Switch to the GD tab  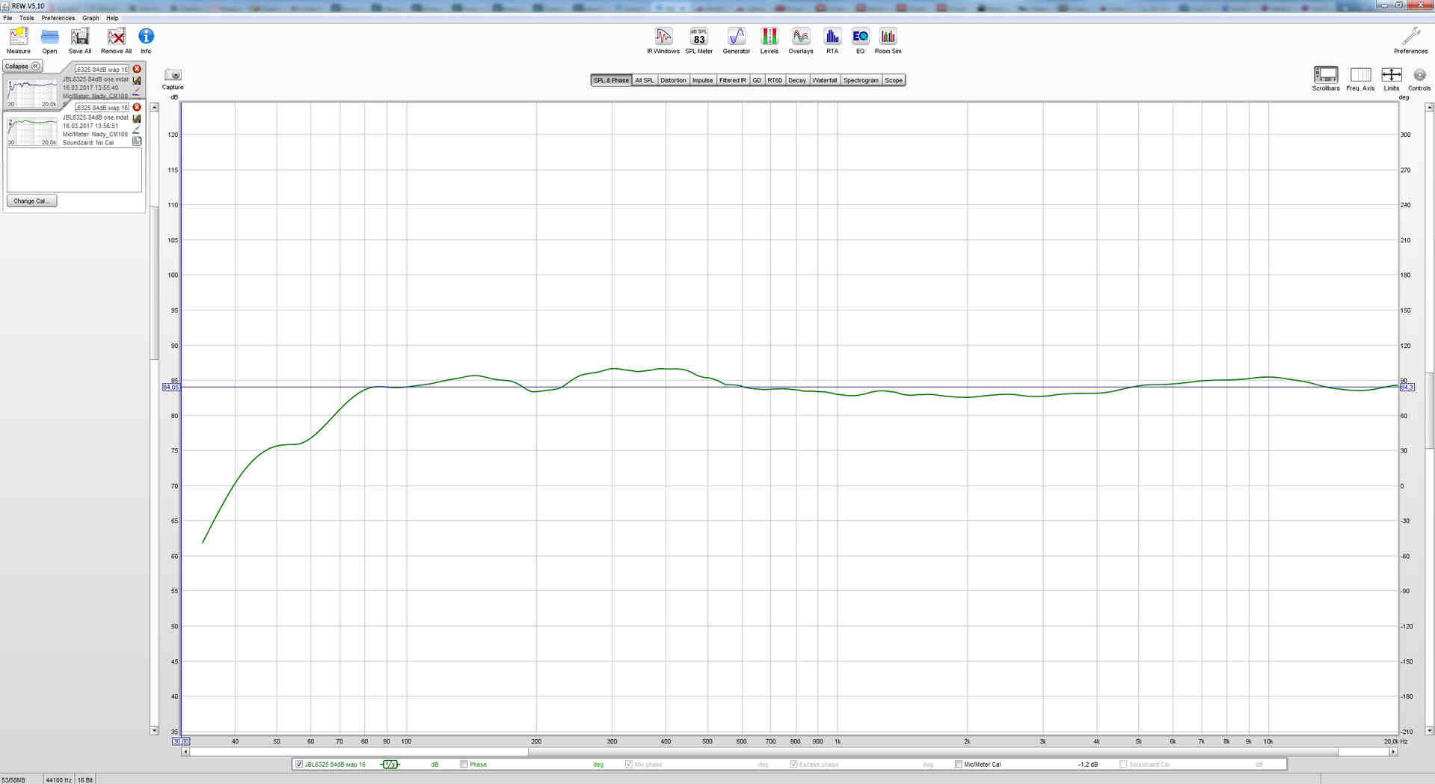point(757,80)
